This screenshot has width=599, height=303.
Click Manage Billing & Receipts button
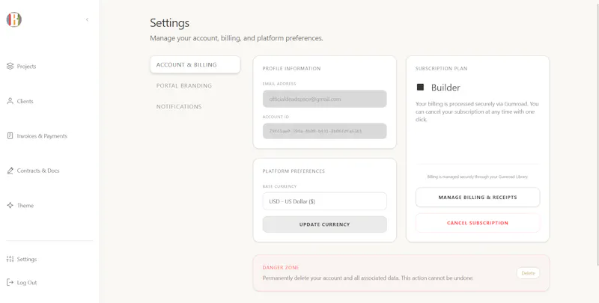[478, 198]
